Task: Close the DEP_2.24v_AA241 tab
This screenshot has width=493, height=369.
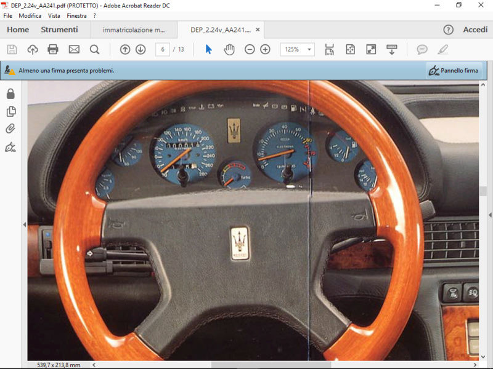Action: click(x=258, y=30)
